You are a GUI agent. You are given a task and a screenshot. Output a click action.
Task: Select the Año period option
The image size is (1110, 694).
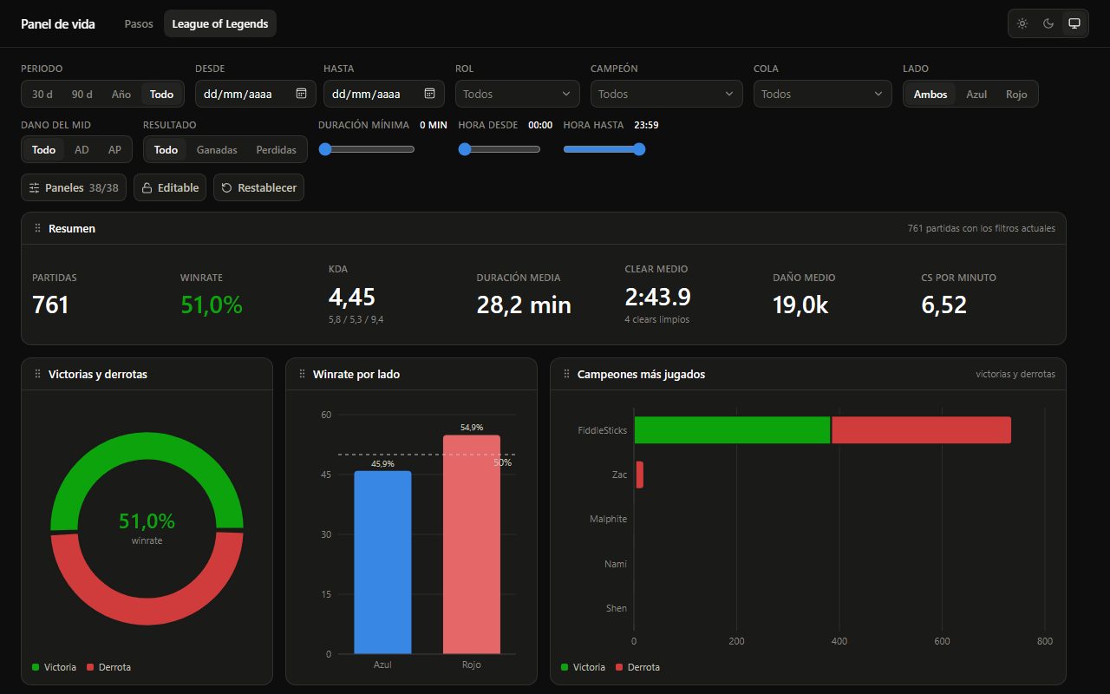[x=121, y=94]
